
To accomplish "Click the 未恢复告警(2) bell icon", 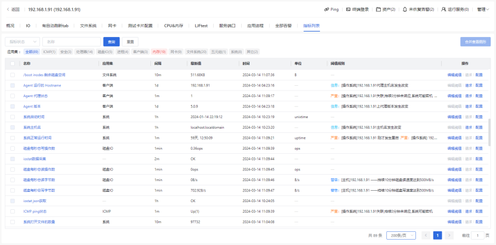I will click(x=405, y=10).
